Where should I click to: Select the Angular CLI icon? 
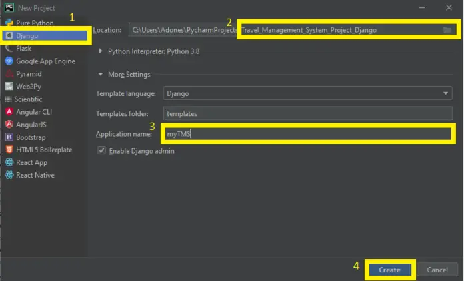9,111
